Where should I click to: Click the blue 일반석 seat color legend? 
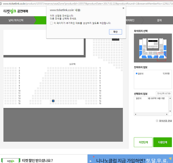tap(137, 73)
